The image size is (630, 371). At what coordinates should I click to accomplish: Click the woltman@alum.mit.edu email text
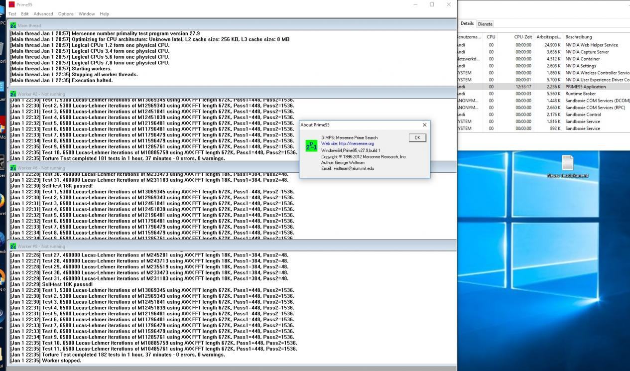click(x=354, y=169)
